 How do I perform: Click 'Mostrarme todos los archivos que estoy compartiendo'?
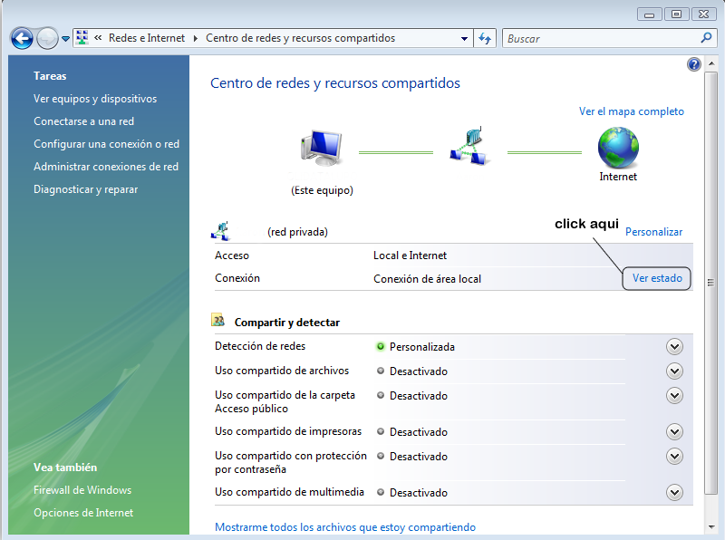(345, 527)
